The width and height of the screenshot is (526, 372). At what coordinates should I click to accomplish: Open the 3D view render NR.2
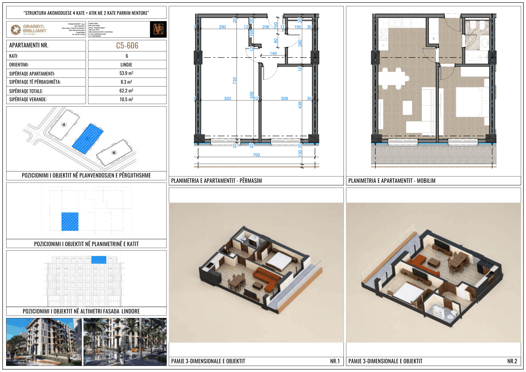coord(433,273)
